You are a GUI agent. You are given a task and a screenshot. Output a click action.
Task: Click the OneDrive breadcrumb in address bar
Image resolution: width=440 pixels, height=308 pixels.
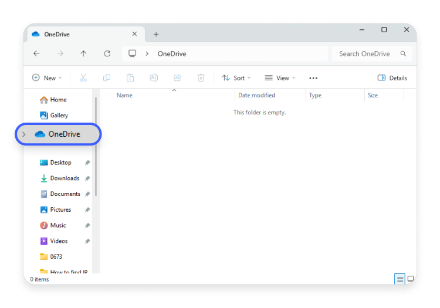pos(172,53)
